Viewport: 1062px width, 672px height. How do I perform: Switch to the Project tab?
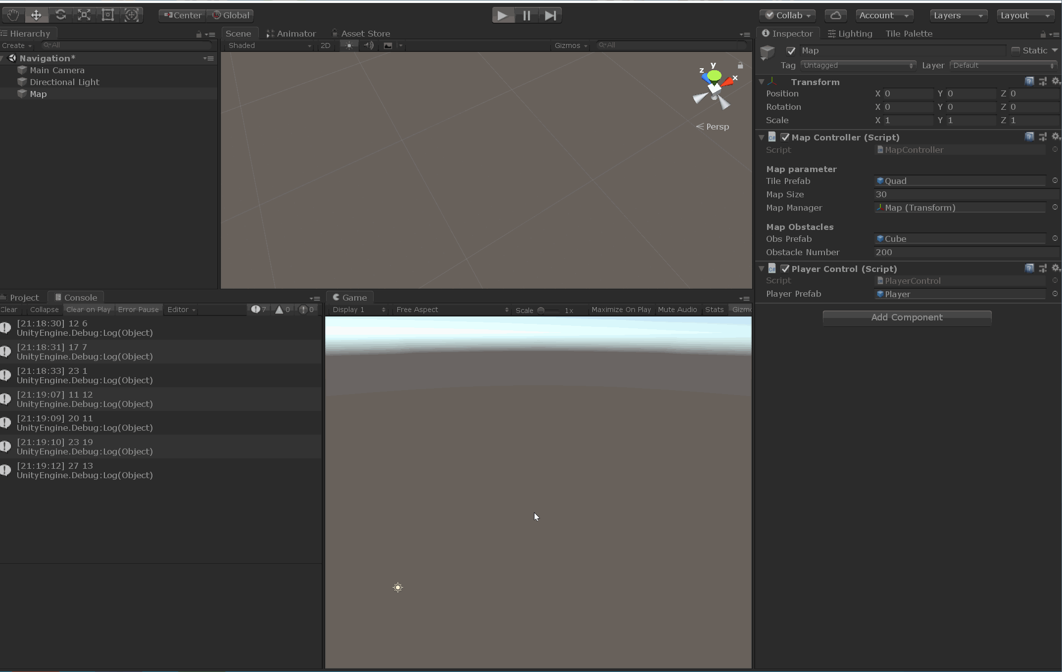pos(24,298)
